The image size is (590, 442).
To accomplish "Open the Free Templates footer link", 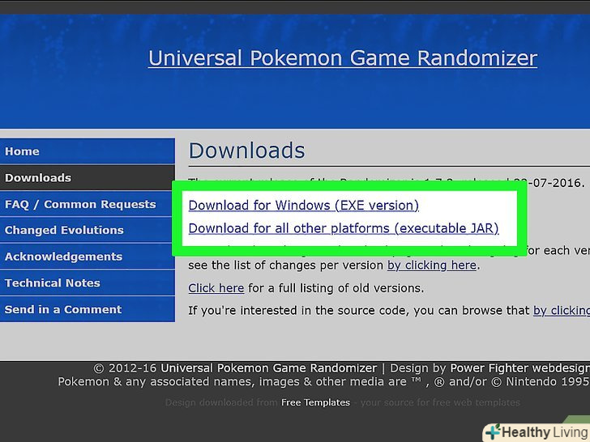I will point(315,402).
